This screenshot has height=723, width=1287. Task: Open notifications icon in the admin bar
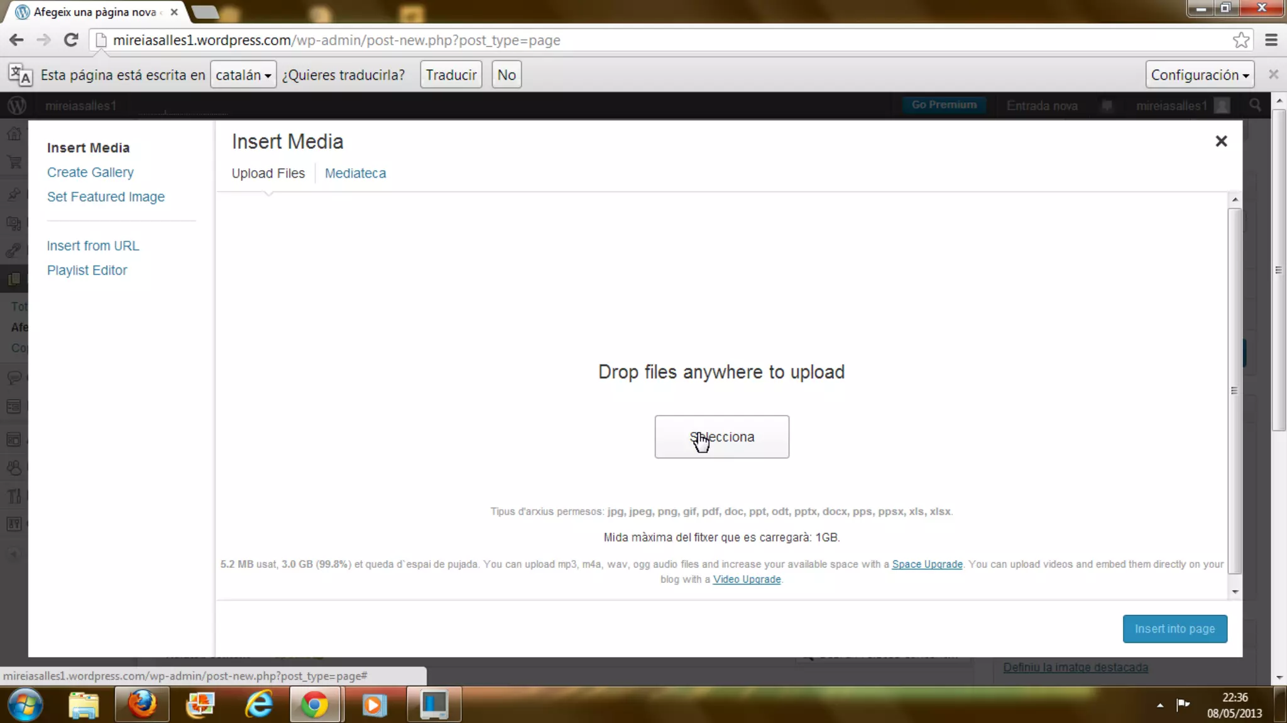1107,106
